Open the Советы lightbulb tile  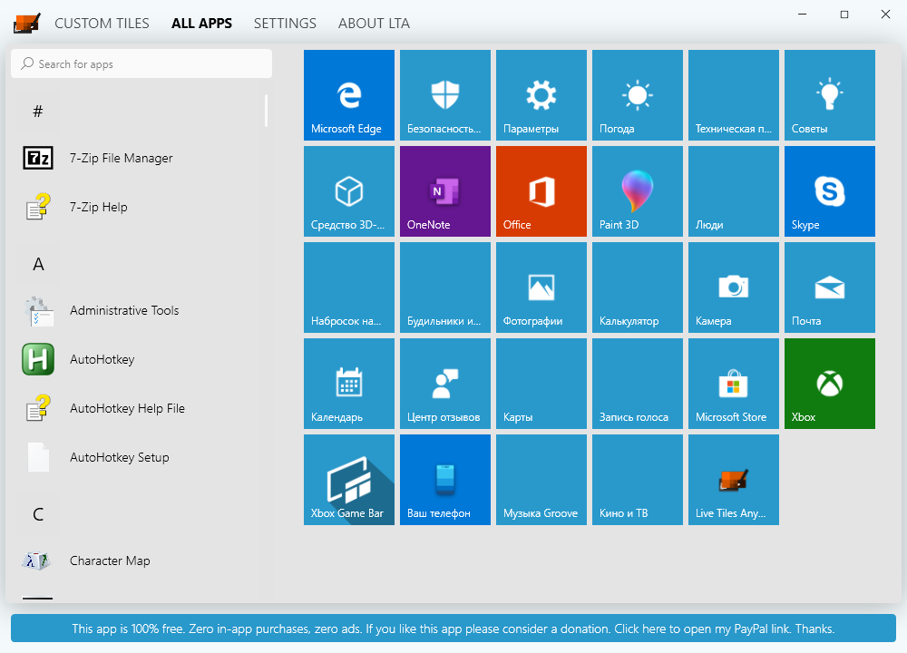click(x=830, y=95)
